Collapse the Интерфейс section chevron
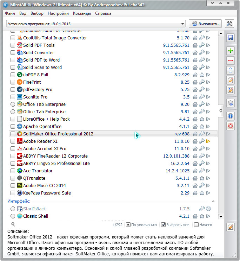Image resolution: width=240 pixels, height=261 pixels. (213, 201)
